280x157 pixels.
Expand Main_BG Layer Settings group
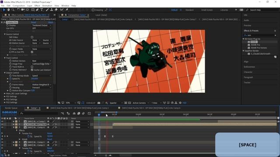[5, 93]
